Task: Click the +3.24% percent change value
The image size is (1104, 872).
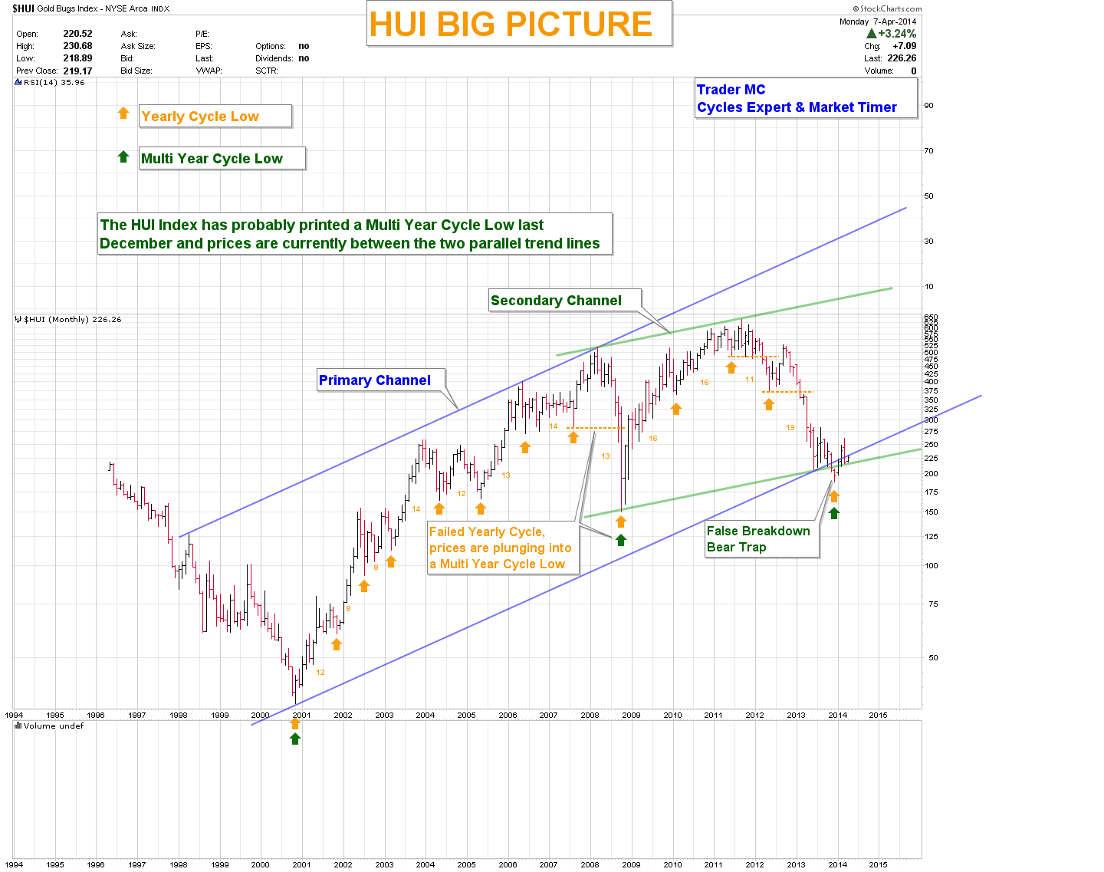Action: [897, 34]
